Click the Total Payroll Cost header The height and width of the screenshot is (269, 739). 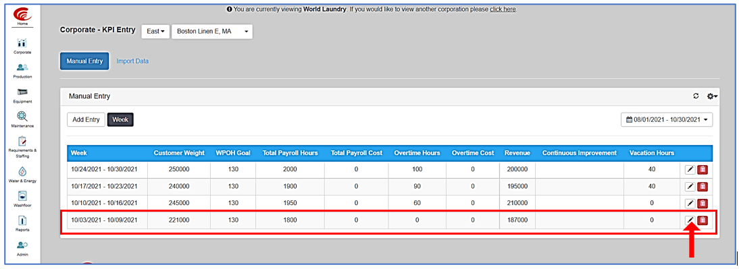(357, 153)
